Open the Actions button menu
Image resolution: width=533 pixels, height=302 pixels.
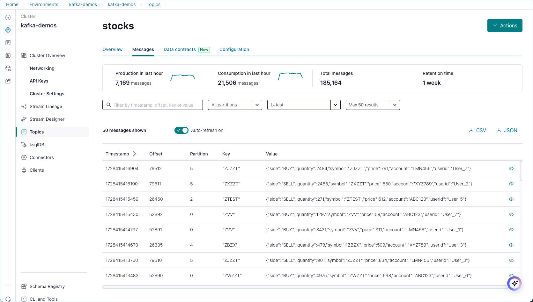pyautogui.click(x=505, y=25)
